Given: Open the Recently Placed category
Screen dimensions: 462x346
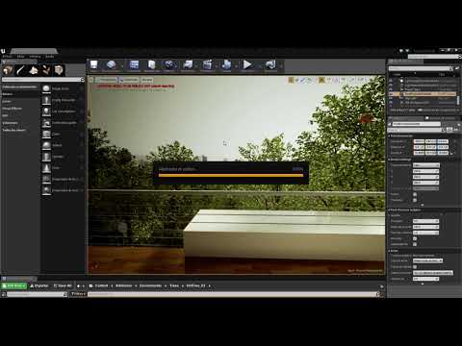Looking at the screenshot, I should [20, 86].
